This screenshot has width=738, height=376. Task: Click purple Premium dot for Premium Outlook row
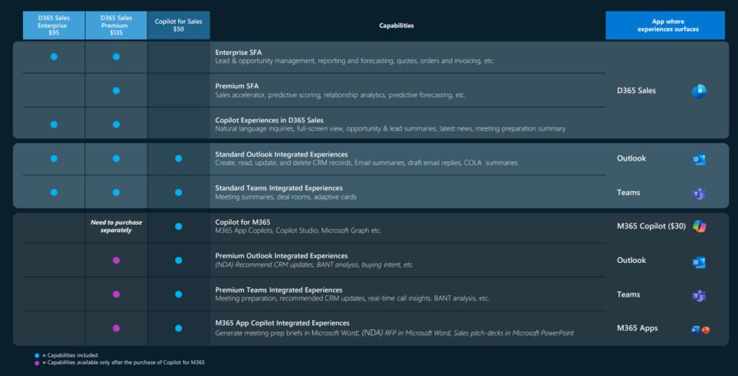116,260
